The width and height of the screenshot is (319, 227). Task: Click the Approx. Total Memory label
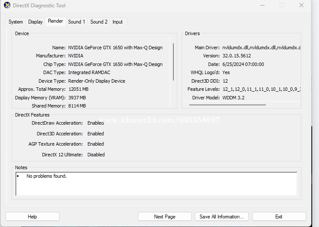[42, 89]
